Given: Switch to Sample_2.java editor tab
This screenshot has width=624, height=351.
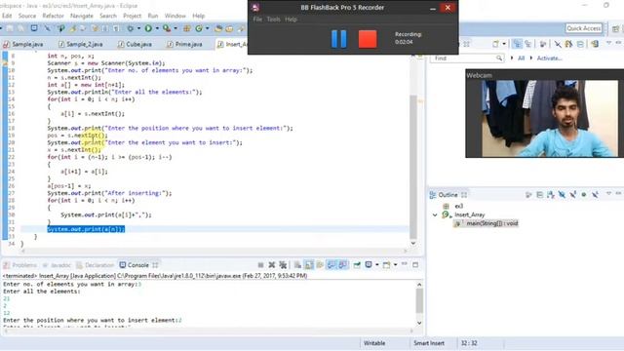Looking at the screenshot, I should tap(81, 44).
